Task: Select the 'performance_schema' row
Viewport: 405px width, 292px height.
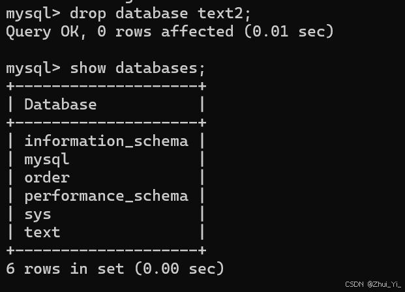Action: tap(106, 196)
